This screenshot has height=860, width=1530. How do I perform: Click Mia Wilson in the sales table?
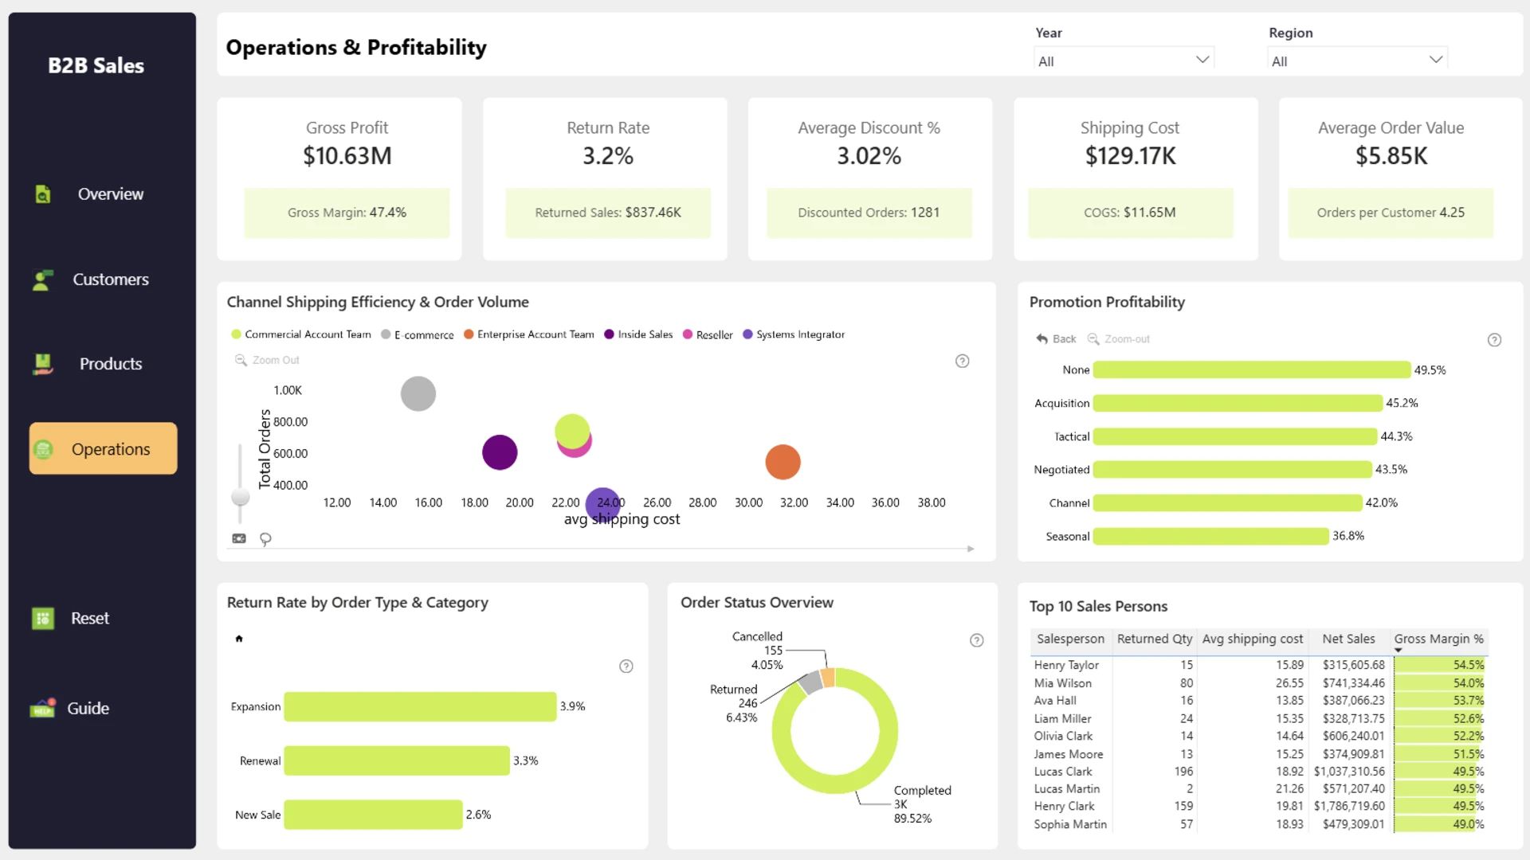1063,683
